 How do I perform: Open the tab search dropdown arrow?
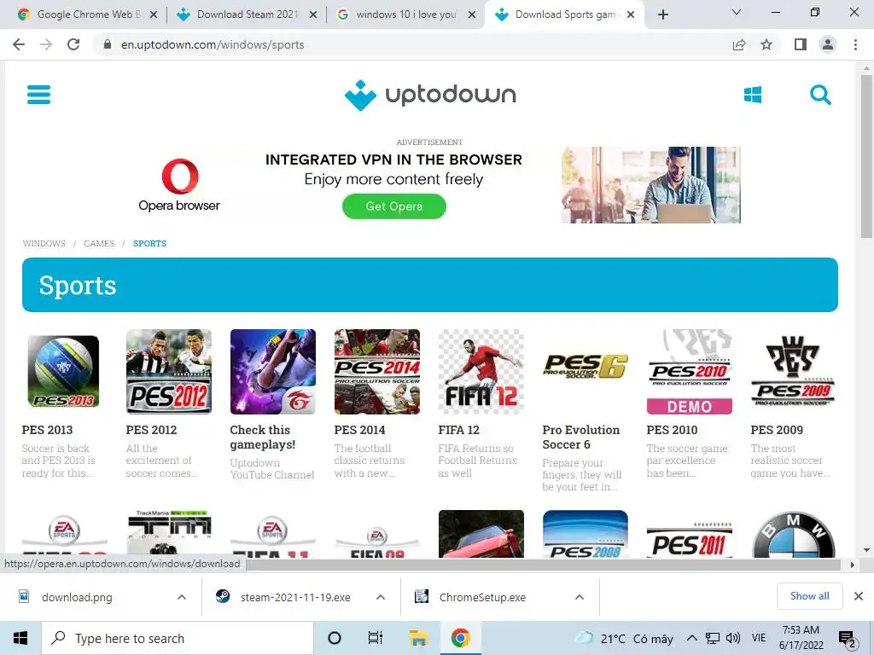click(737, 12)
